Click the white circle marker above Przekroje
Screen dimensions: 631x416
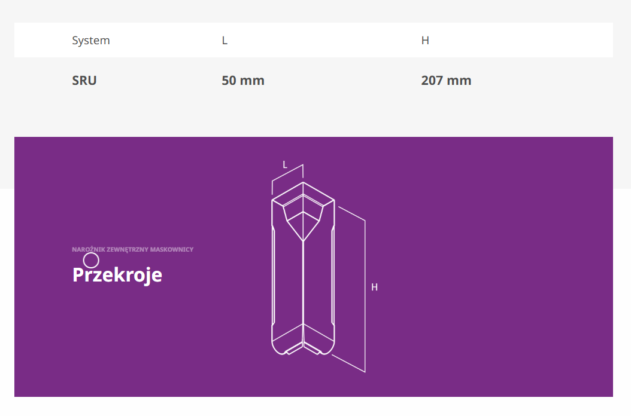point(91,260)
